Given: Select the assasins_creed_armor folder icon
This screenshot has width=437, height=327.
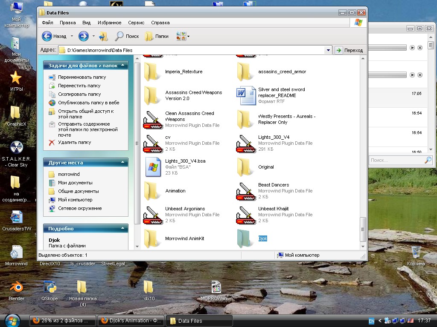Looking at the screenshot, I should coord(245,72).
